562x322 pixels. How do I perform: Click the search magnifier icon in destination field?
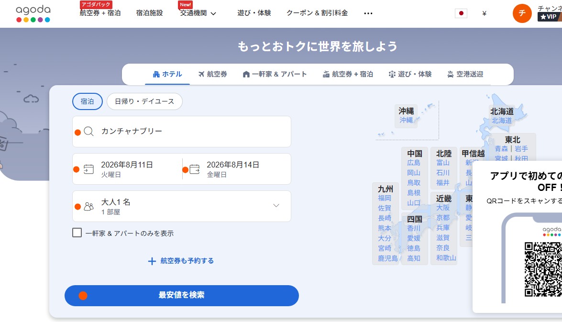point(88,131)
